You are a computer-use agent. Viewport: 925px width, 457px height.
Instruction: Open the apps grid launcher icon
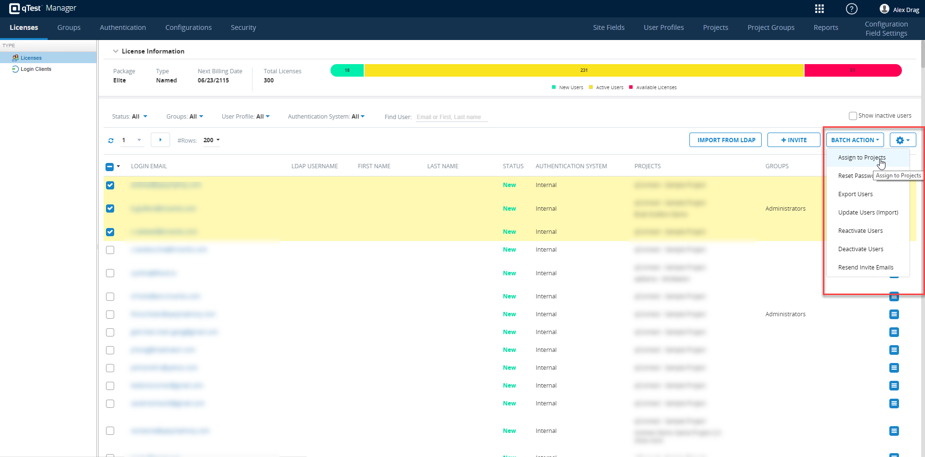(x=819, y=9)
